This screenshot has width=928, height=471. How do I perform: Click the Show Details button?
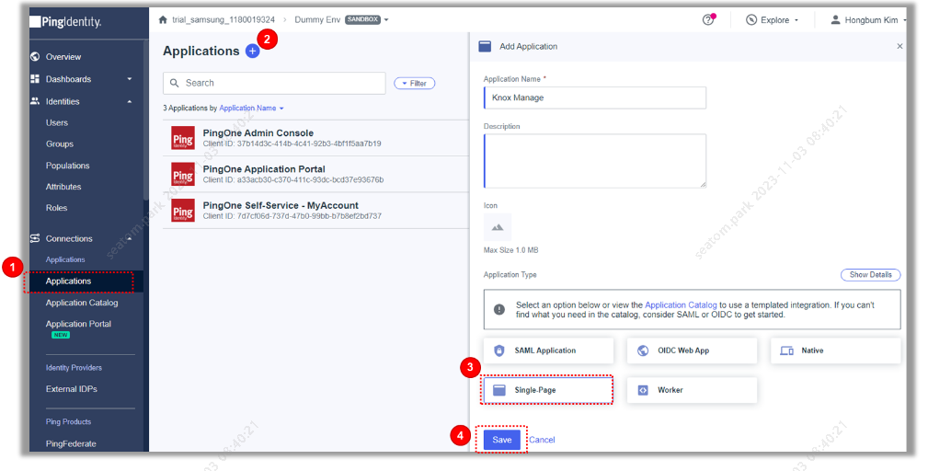871,275
